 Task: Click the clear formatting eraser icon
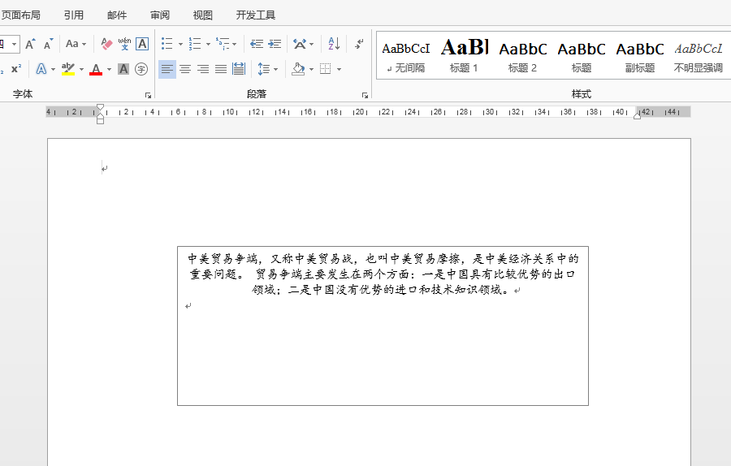(x=106, y=44)
